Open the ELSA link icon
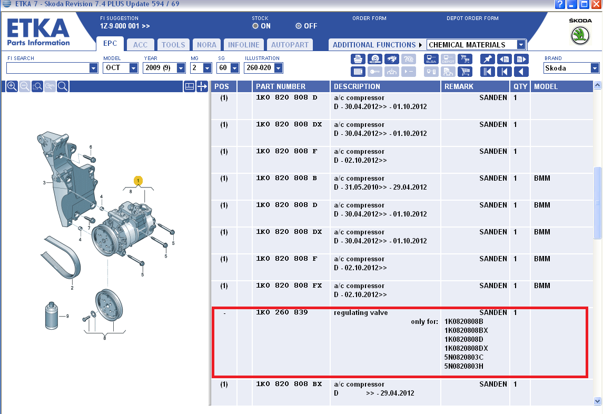Screen dimensions: 603x414 [x=431, y=59]
